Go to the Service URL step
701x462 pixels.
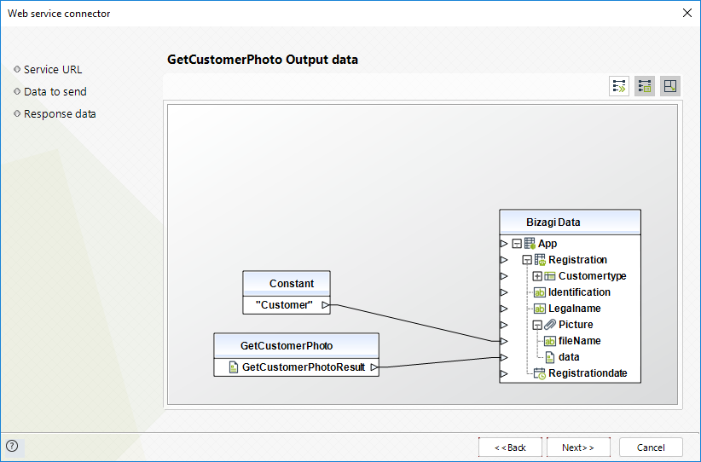click(53, 70)
